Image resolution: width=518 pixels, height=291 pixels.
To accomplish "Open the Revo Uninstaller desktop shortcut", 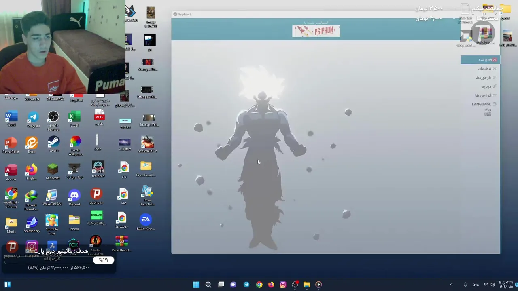I will click(x=147, y=196).
